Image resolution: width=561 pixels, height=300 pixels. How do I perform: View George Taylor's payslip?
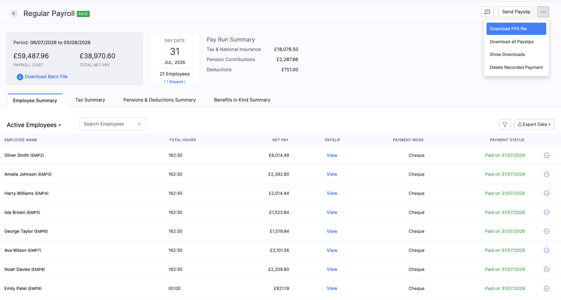[332, 231]
